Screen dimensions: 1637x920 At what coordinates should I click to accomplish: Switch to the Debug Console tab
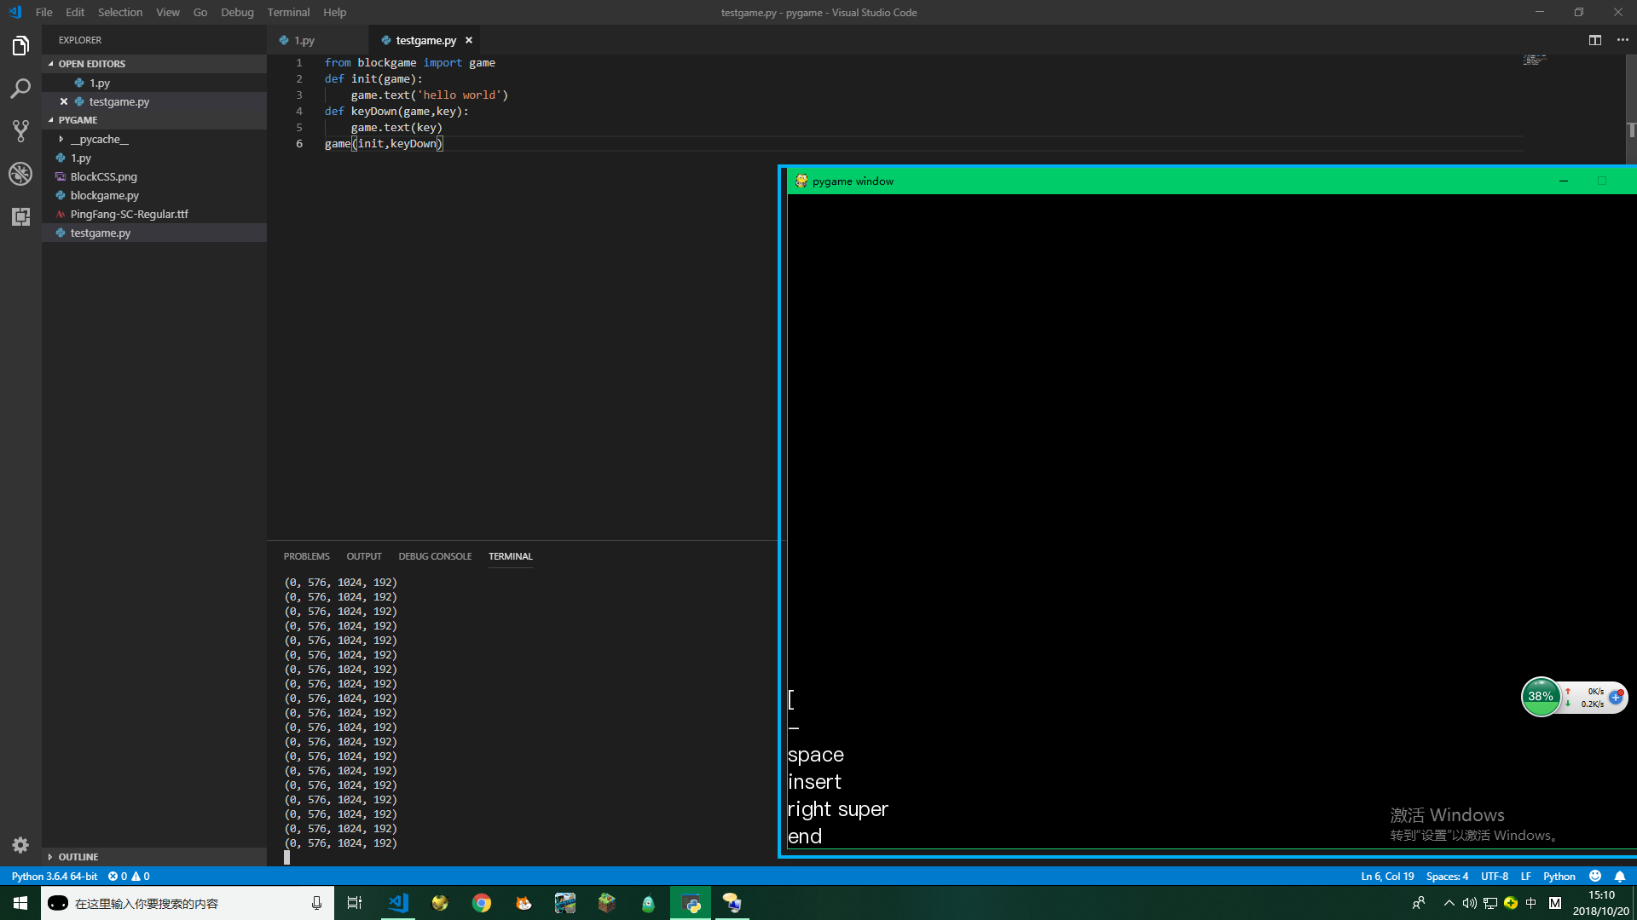pyautogui.click(x=435, y=556)
